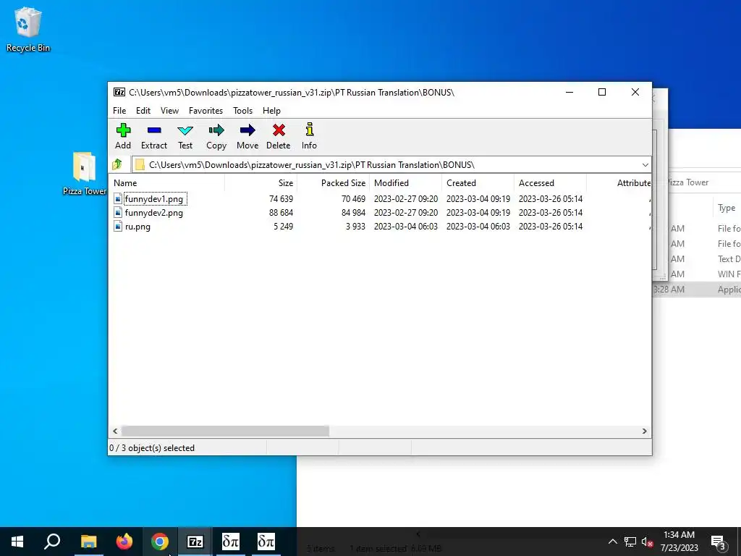Click the first delta-pi taskbar app

tap(231, 542)
